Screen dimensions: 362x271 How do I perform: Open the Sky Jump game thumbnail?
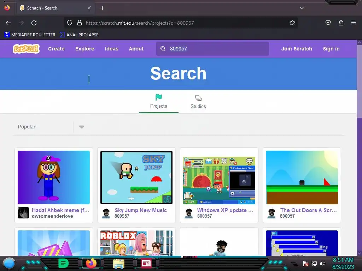pyautogui.click(x=136, y=177)
